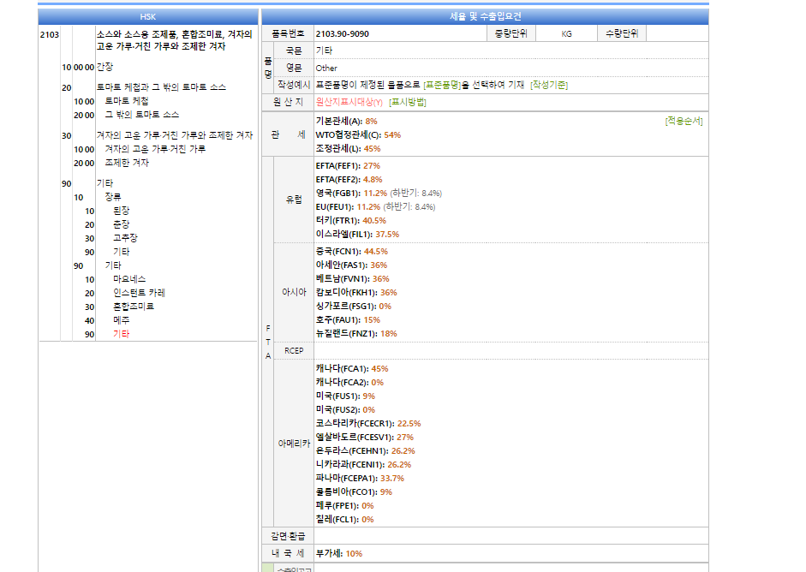Select the red highlighted 기타 item

[x=121, y=334]
